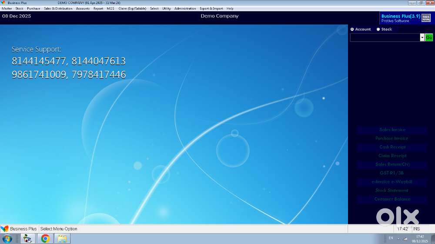Click inside the account search input field
435x244 pixels.
[385, 38]
